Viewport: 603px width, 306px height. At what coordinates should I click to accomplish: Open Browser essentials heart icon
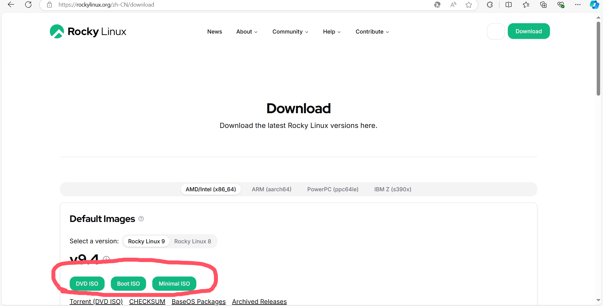[x=561, y=5]
